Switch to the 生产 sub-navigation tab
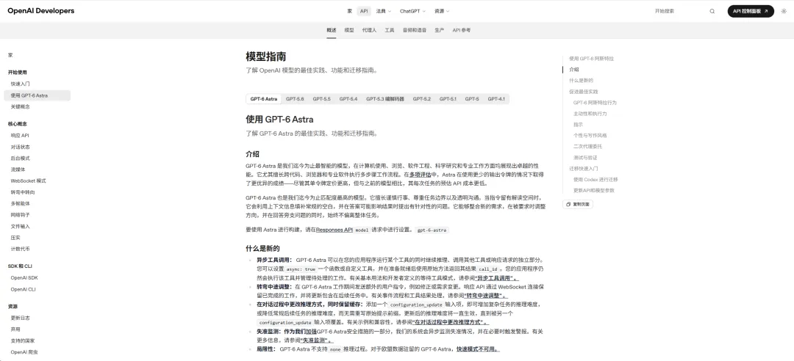Screen dimensions: 794x361 click(439, 30)
